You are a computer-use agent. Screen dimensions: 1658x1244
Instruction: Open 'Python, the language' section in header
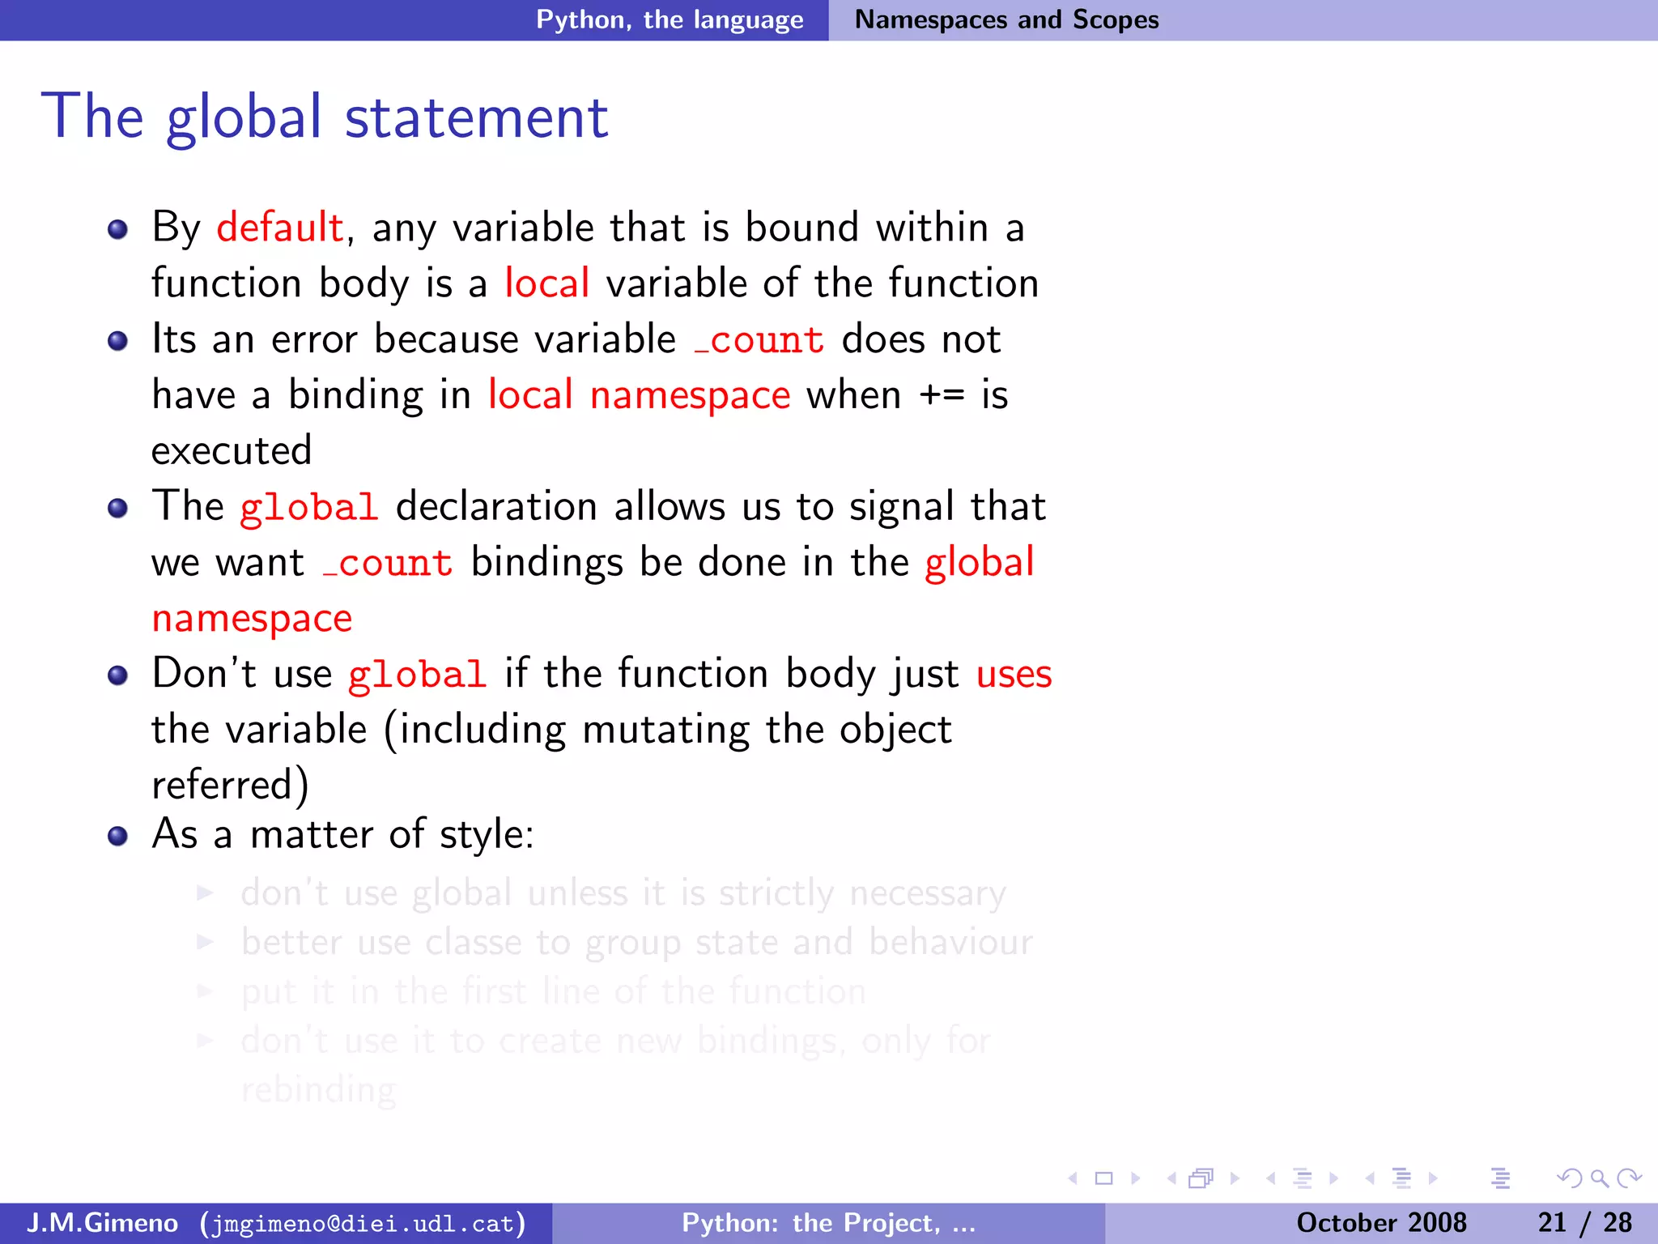670,19
